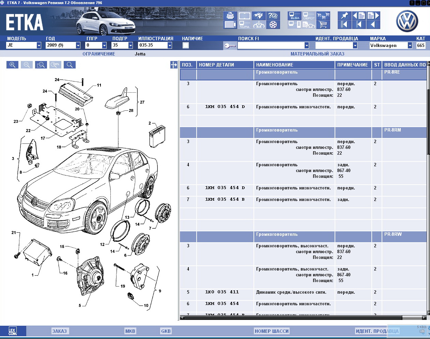Expand the ИДЕНТ. ПРОДАВЦА dropdown
This screenshot has width=430, height=339.
355,45
